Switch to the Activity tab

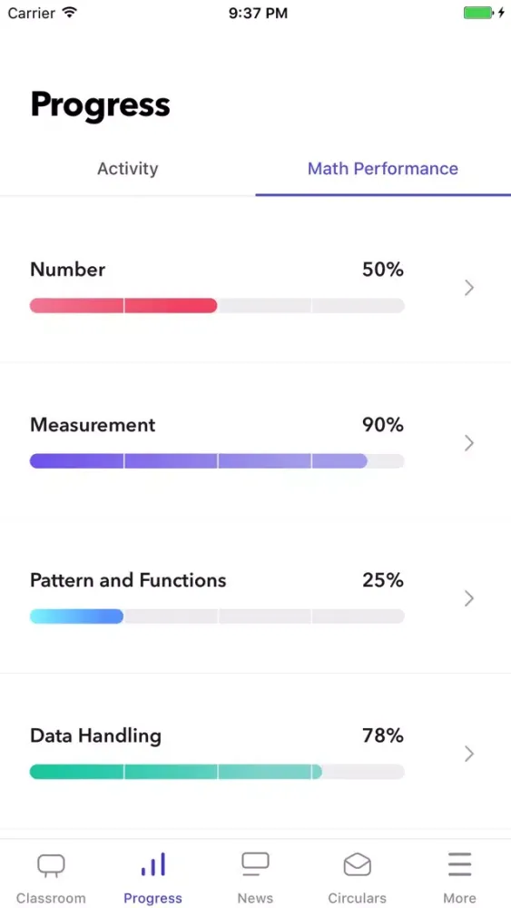coord(127,169)
